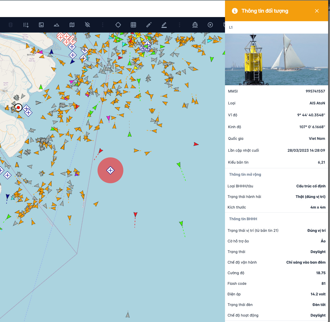Click the Thông tin mở rộng section header
This screenshot has height=322, width=330.
coord(245,174)
